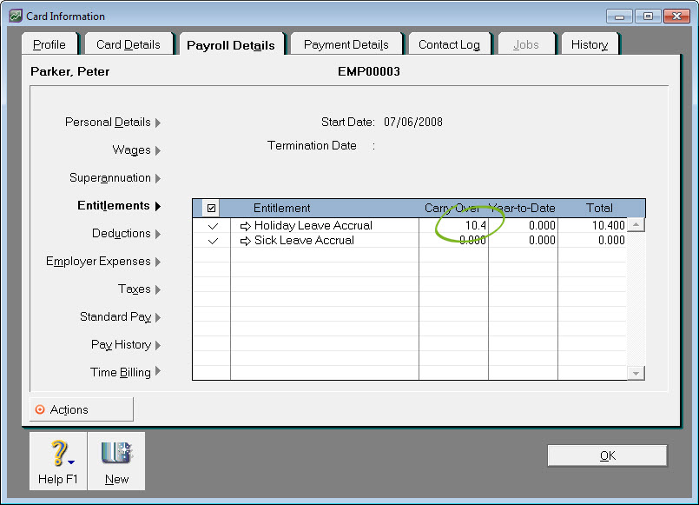Viewport: 699px width, 505px height.
Task: Switch to the Payment Details tab
Action: pos(346,44)
